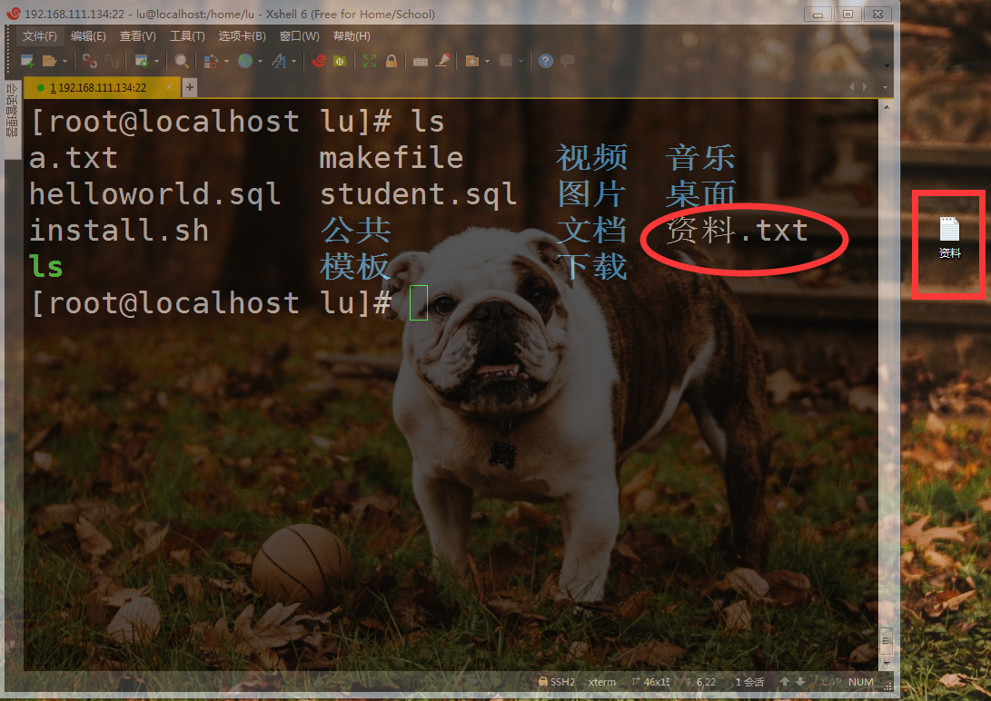This screenshot has width=991, height=701.
Task: Click the helloworld.sql text in the terminal
Action: coord(154,194)
